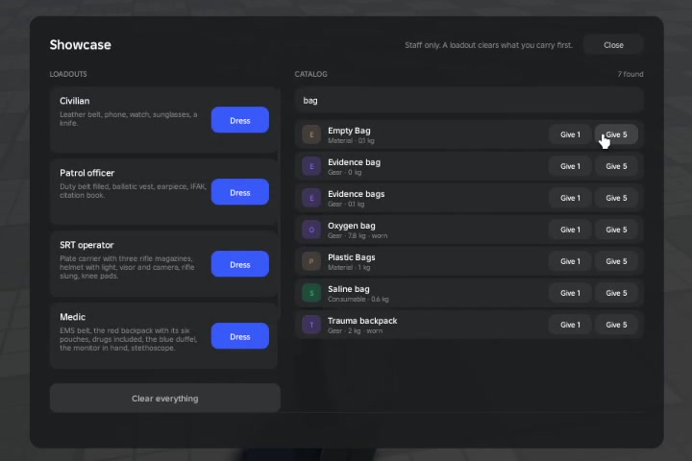692x461 pixels.
Task: Select the Plastic Bags name text
Action: point(352,257)
